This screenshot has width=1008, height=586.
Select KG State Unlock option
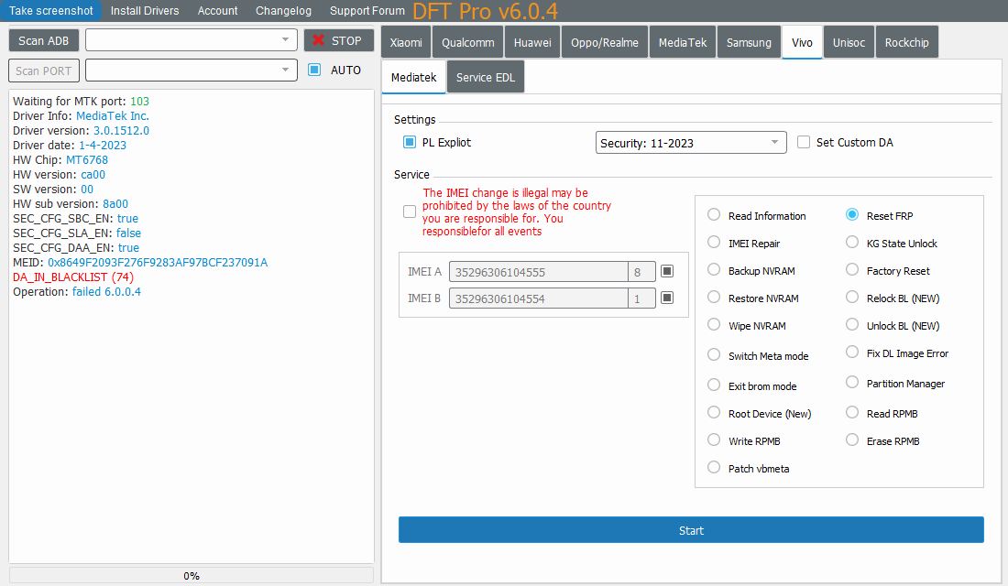click(x=852, y=243)
